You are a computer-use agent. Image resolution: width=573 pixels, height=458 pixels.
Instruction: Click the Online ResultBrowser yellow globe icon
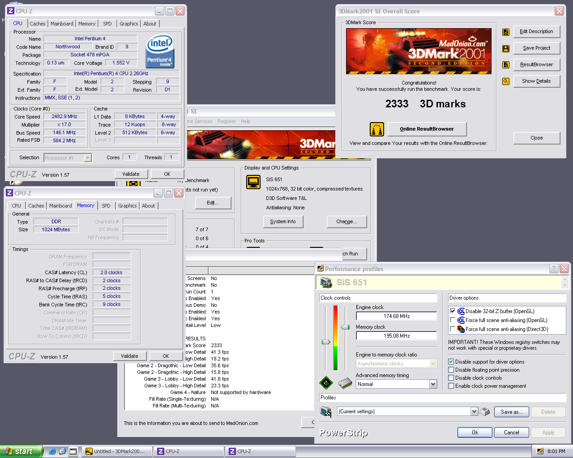(x=377, y=129)
